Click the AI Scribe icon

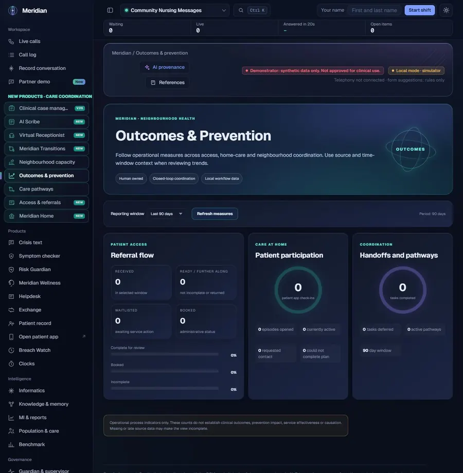click(x=11, y=122)
